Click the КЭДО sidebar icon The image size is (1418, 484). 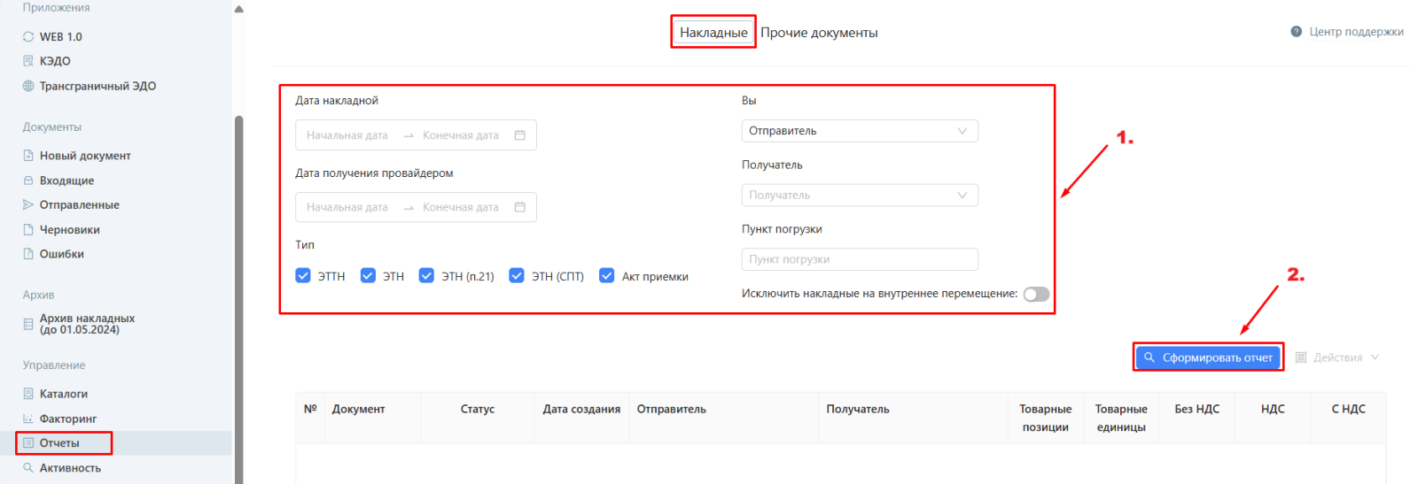coord(28,61)
